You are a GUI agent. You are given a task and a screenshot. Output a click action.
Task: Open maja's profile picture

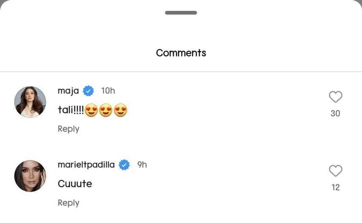tap(30, 102)
